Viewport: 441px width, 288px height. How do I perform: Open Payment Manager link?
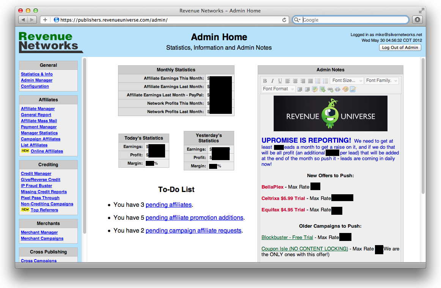[39, 127]
